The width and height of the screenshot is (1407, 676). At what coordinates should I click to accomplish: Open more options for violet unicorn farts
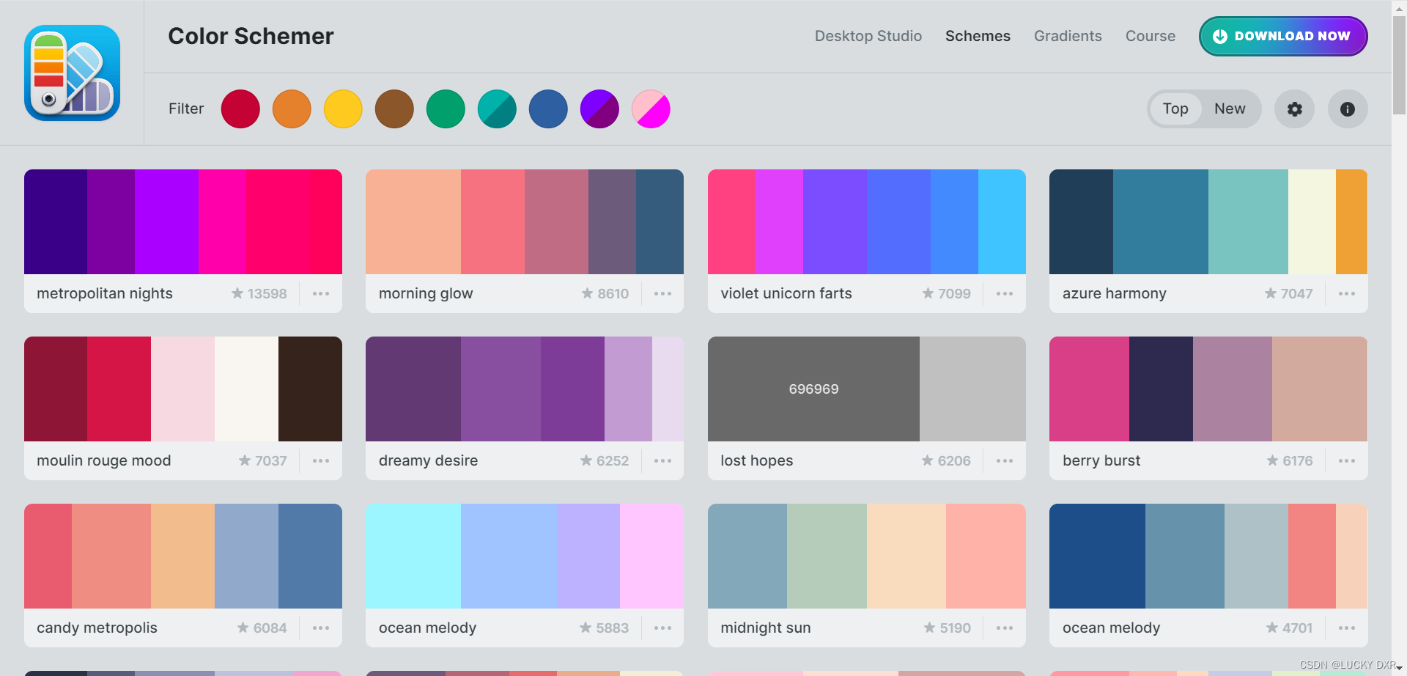(x=1005, y=293)
